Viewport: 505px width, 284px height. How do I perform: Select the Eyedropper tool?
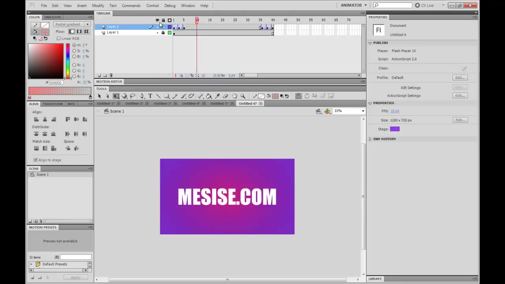pyautogui.click(x=217, y=96)
